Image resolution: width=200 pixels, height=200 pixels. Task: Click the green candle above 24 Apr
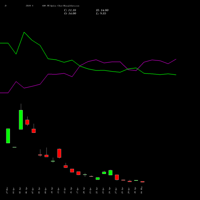(x=110, y=172)
